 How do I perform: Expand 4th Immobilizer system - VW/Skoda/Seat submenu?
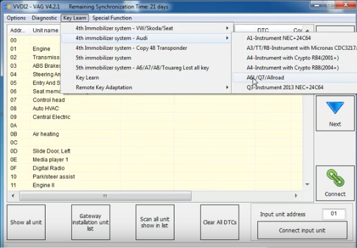click(x=147, y=28)
